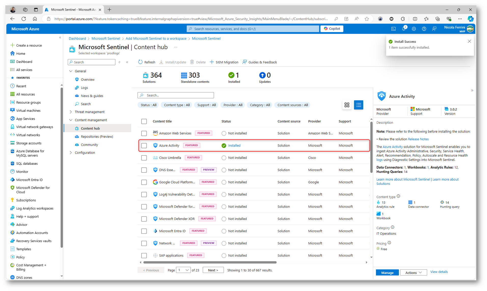The image size is (487, 291).
Task: Tick the Amazon Web Services checkbox
Action: [x=144, y=133]
